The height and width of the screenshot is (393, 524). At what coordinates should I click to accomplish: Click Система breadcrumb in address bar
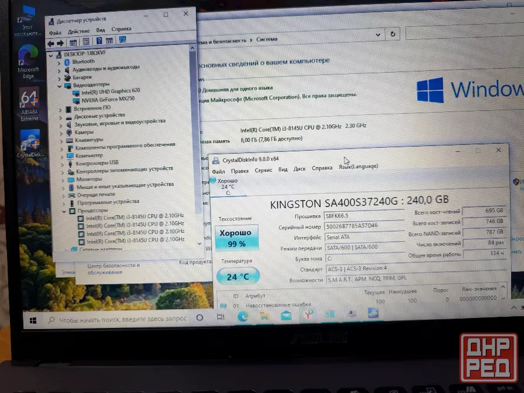(x=266, y=39)
